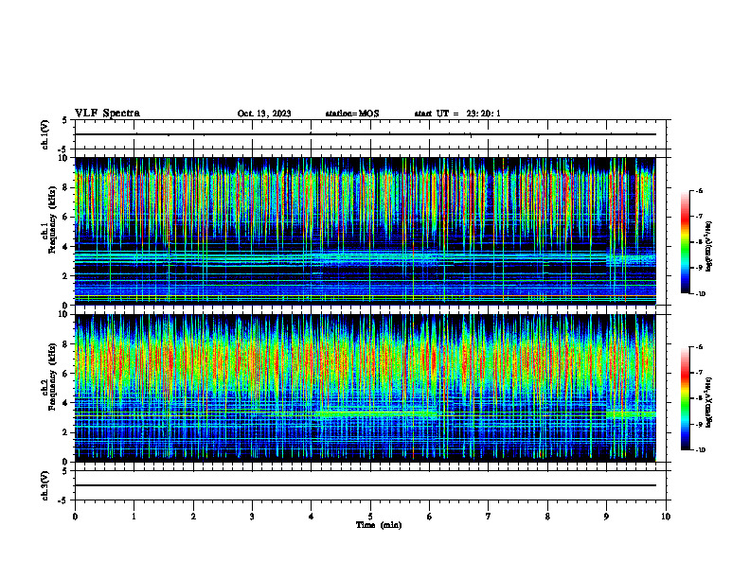Click time-axis tick label "4"

coord(312,517)
